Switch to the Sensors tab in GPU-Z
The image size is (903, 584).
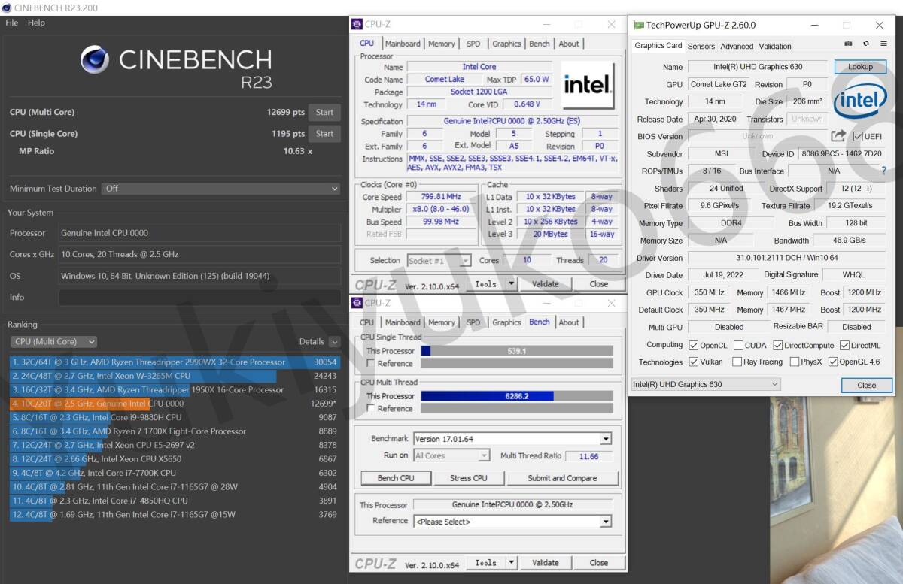pyautogui.click(x=701, y=46)
